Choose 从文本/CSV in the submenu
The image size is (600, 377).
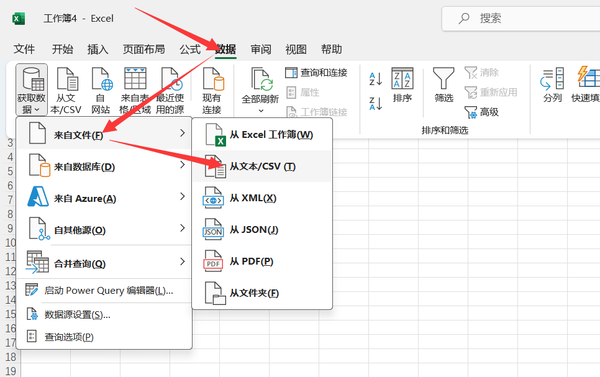click(x=262, y=166)
